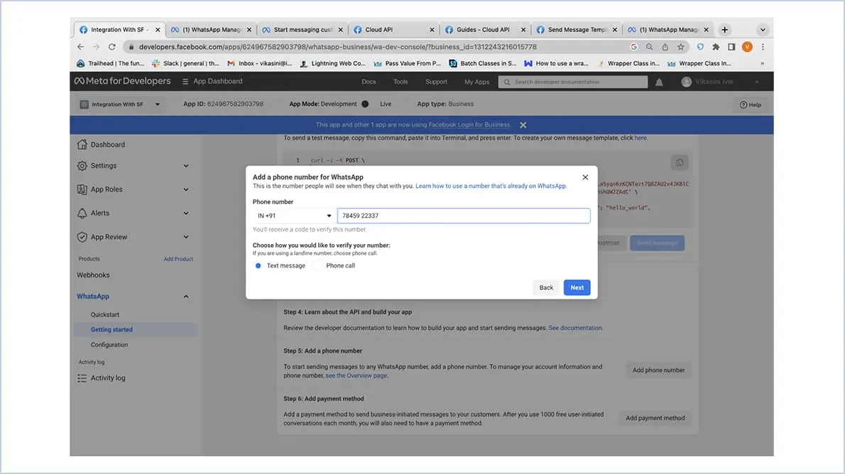Open Webhooks in the sidebar
The width and height of the screenshot is (845, 474).
(x=93, y=275)
